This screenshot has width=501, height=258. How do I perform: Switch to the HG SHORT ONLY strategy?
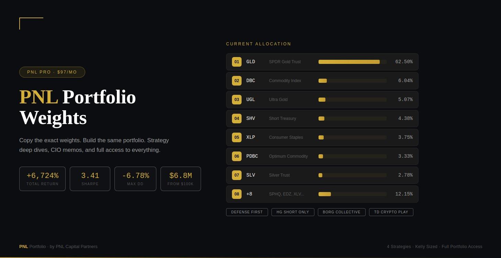coord(293,212)
